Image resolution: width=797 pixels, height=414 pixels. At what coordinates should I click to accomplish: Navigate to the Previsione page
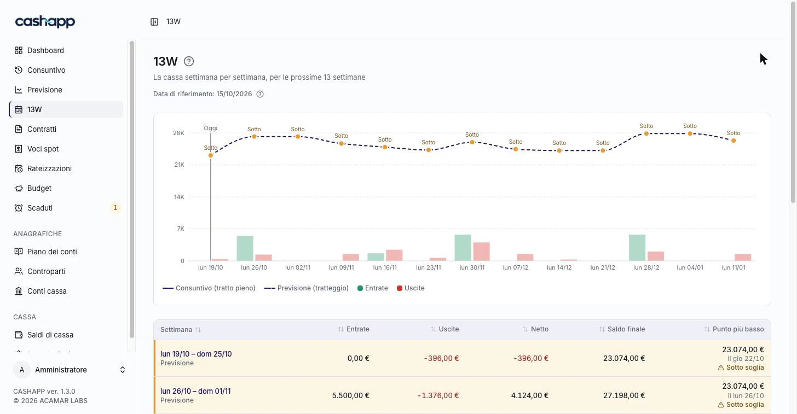click(x=66, y=90)
